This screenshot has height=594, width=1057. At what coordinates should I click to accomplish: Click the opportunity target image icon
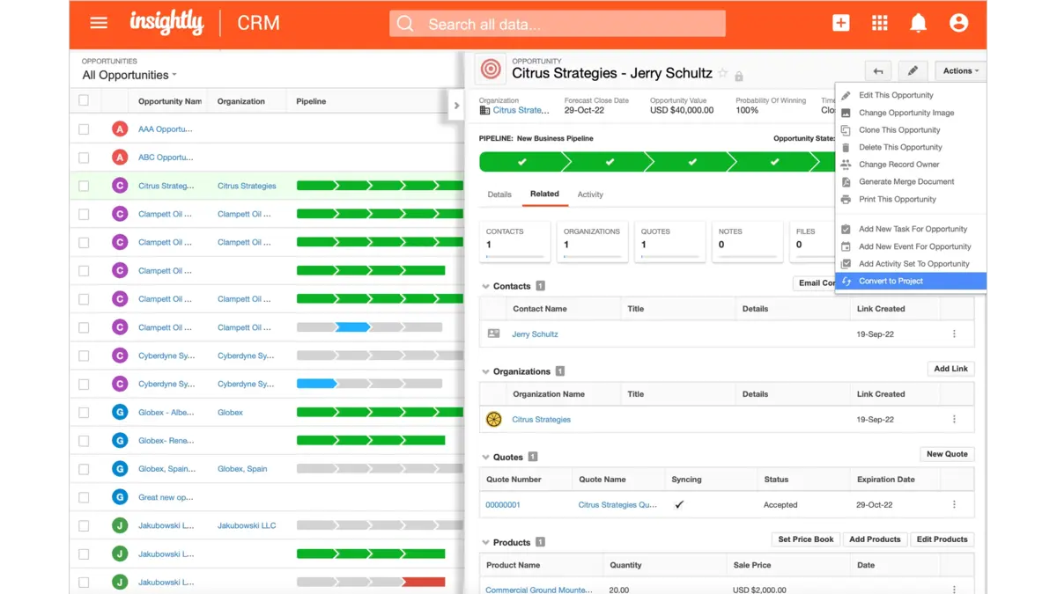pos(492,70)
